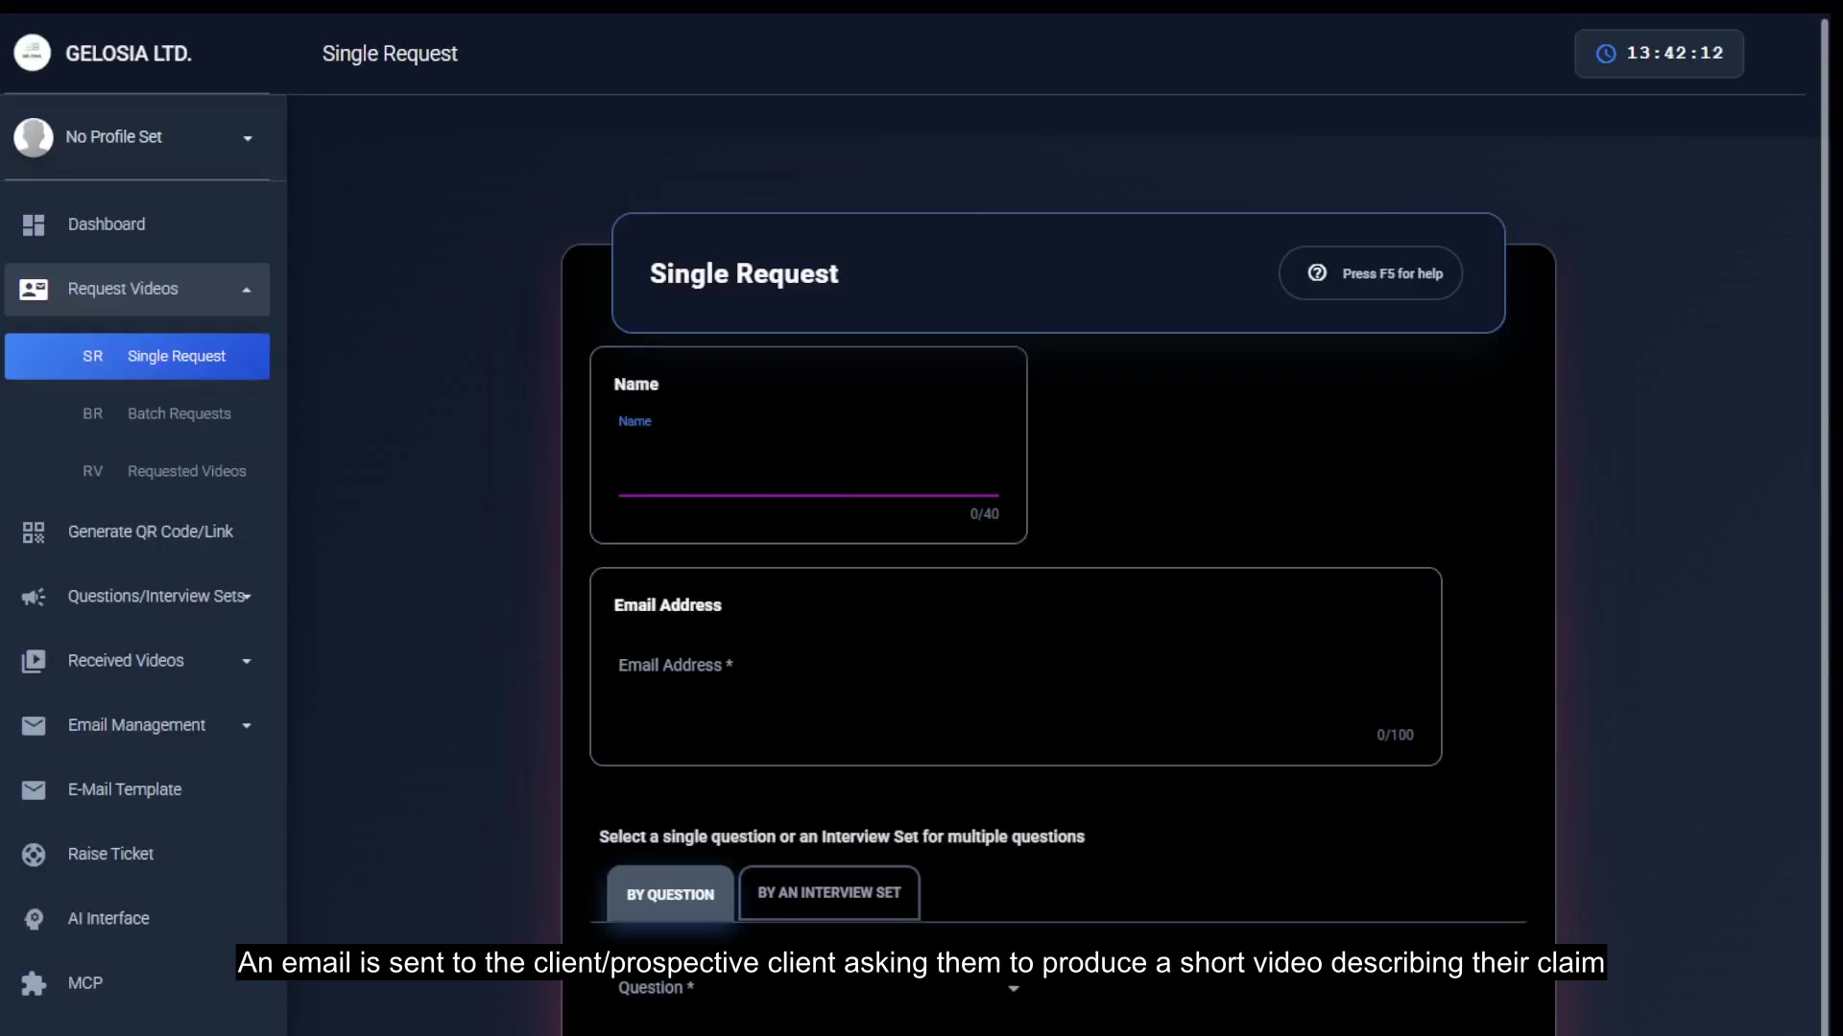The width and height of the screenshot is (1843, 1036).
Task: Expand the Email Management arrow
Action: pyautogui.click(x=247, y=726)
